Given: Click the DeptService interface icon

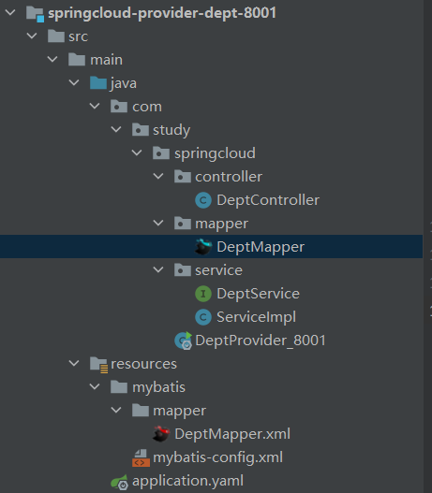Looking at the screenshot, I should pos(203,294).
